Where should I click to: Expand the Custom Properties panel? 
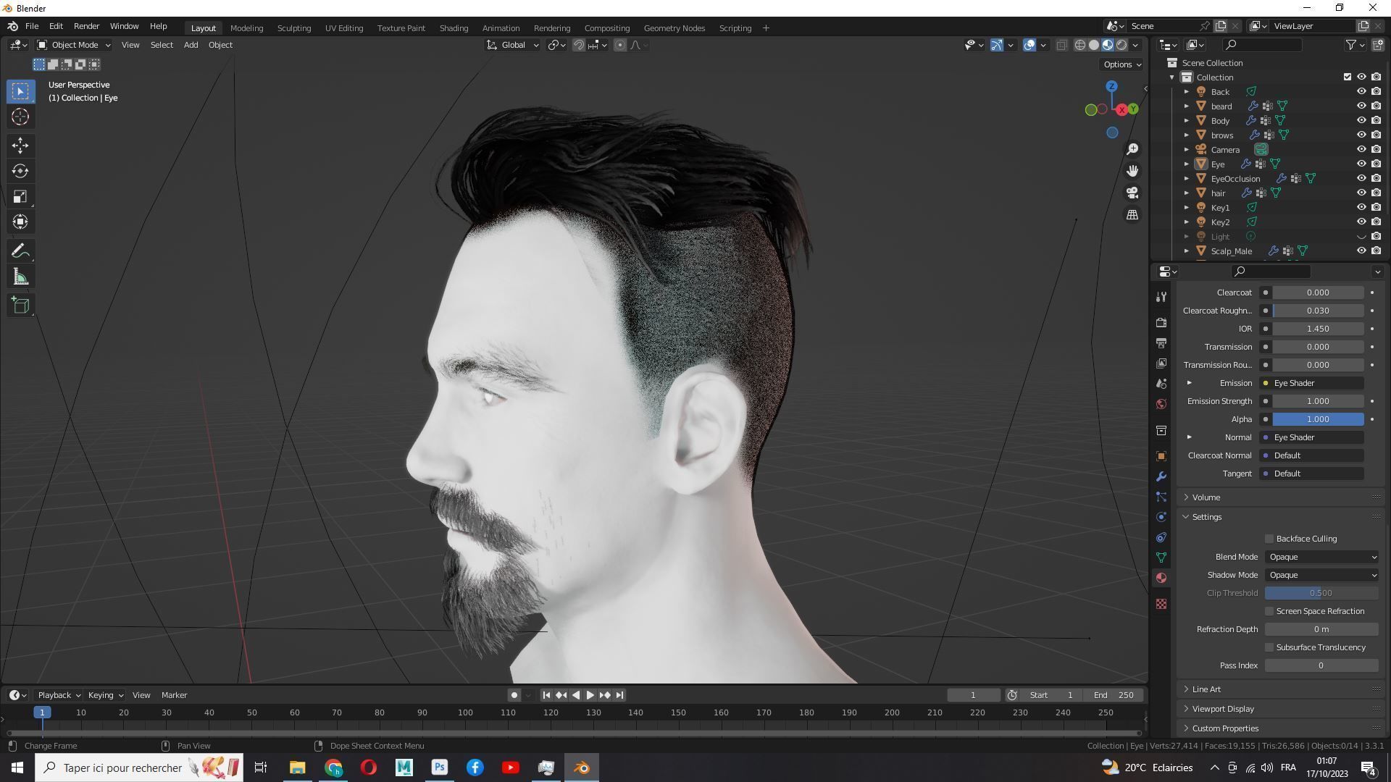tap(1225, 728)
